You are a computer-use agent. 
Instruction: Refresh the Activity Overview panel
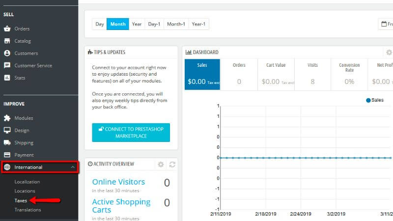pyautogui.click(x=172, y=165)
